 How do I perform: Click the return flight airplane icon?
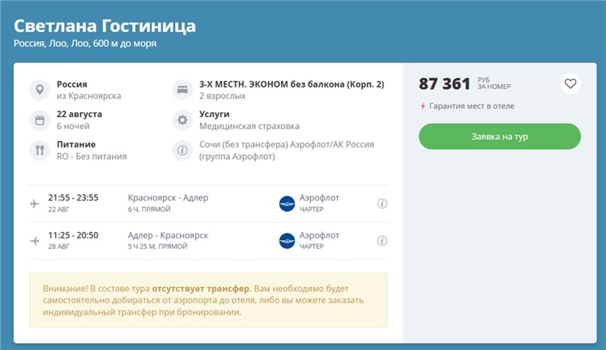click(x=35, y=240)
